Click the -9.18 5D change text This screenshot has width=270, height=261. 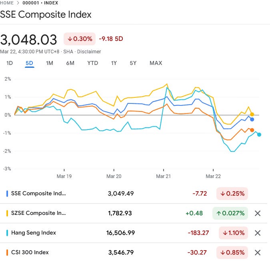click(111, 39)
